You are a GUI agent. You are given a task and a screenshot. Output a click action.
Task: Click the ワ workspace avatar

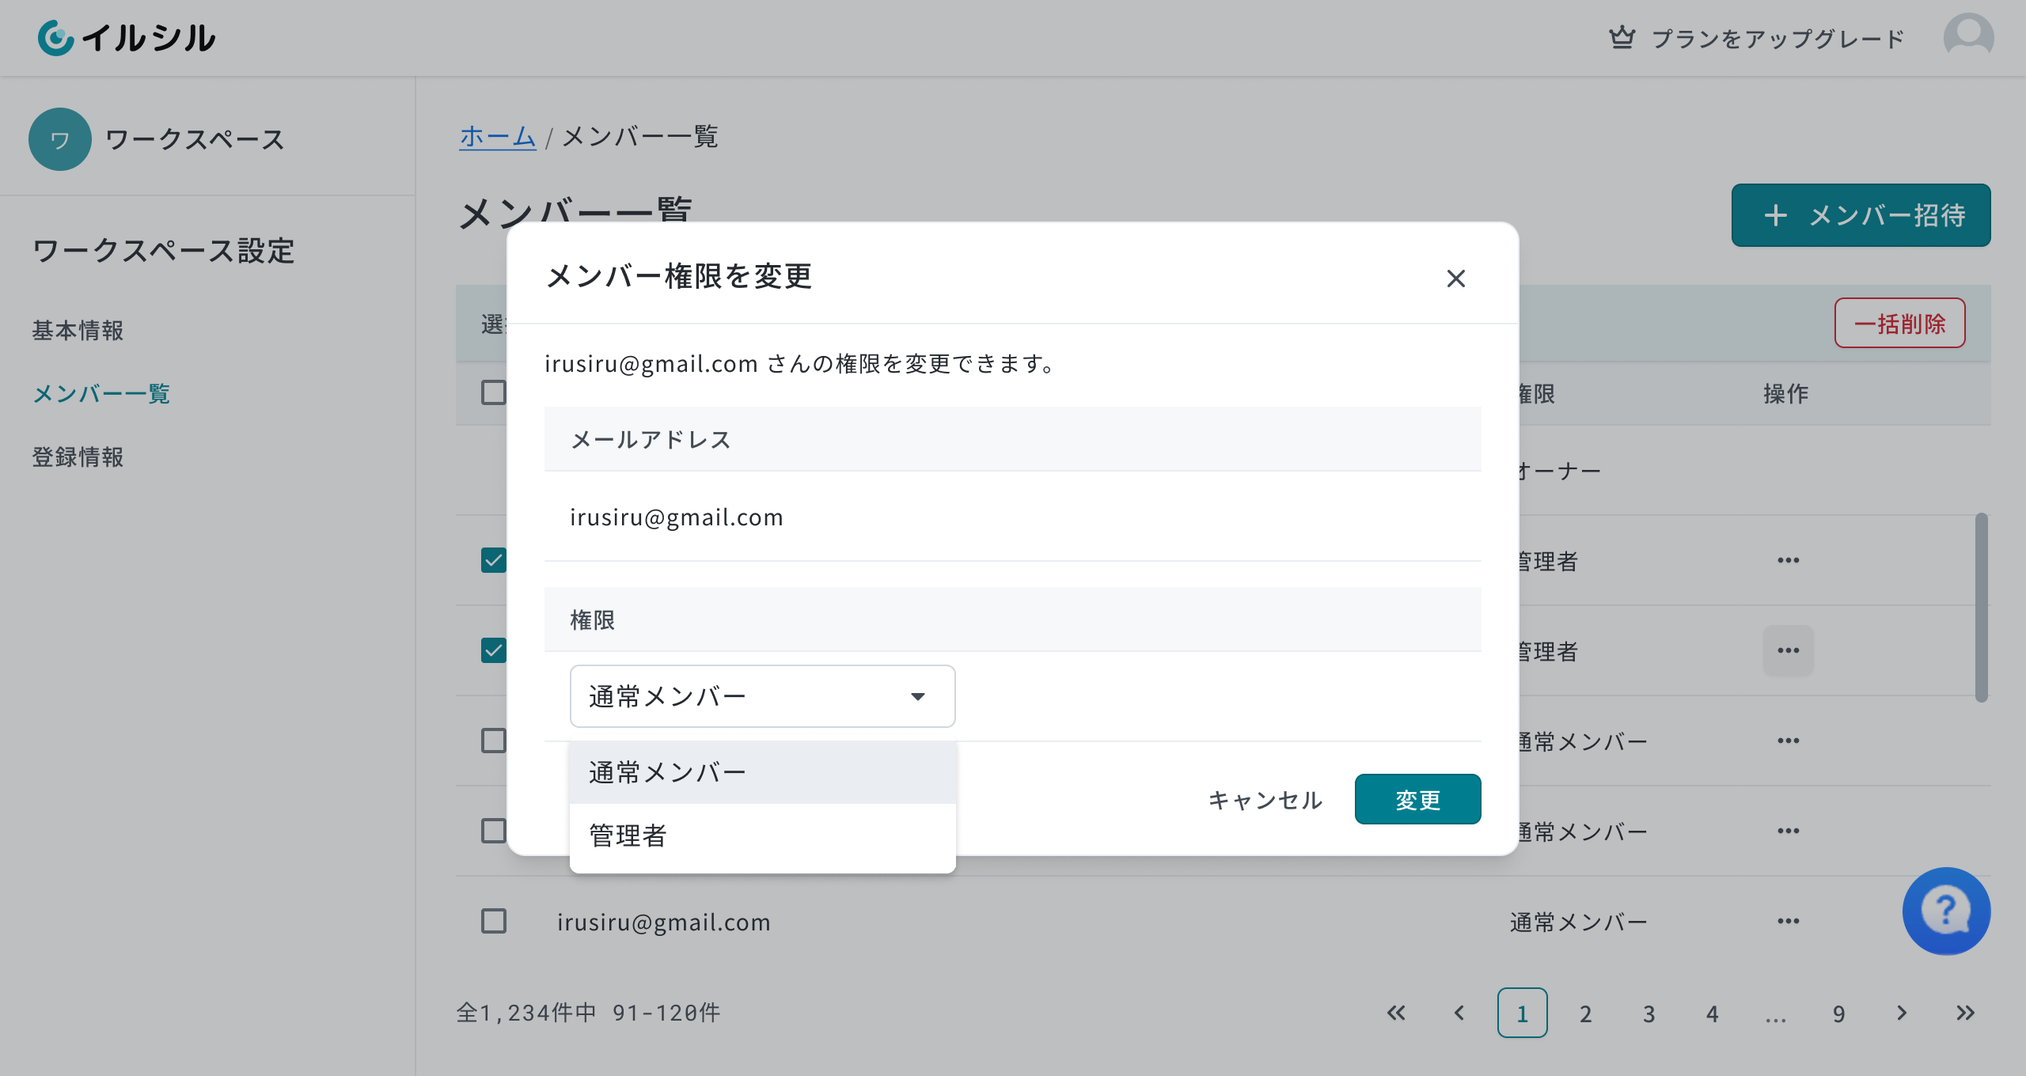[60, 139]
